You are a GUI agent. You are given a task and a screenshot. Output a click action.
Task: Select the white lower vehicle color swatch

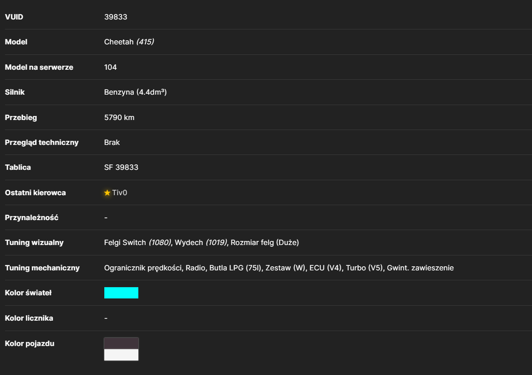click(x=121, y=355)
